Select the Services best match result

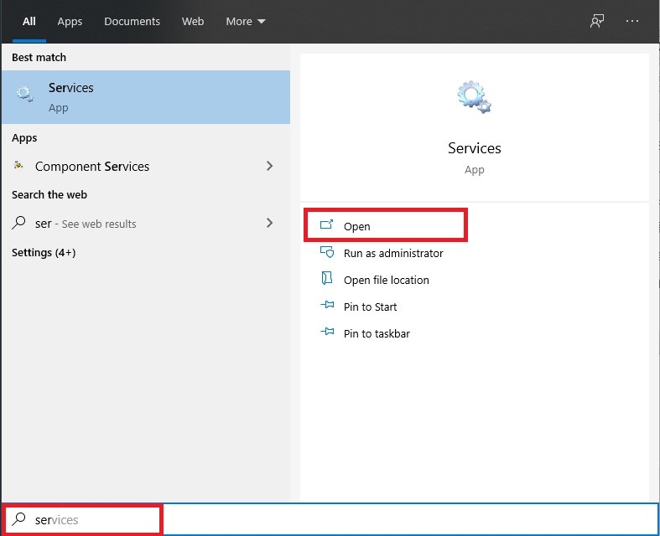click(x=146, y=97)
